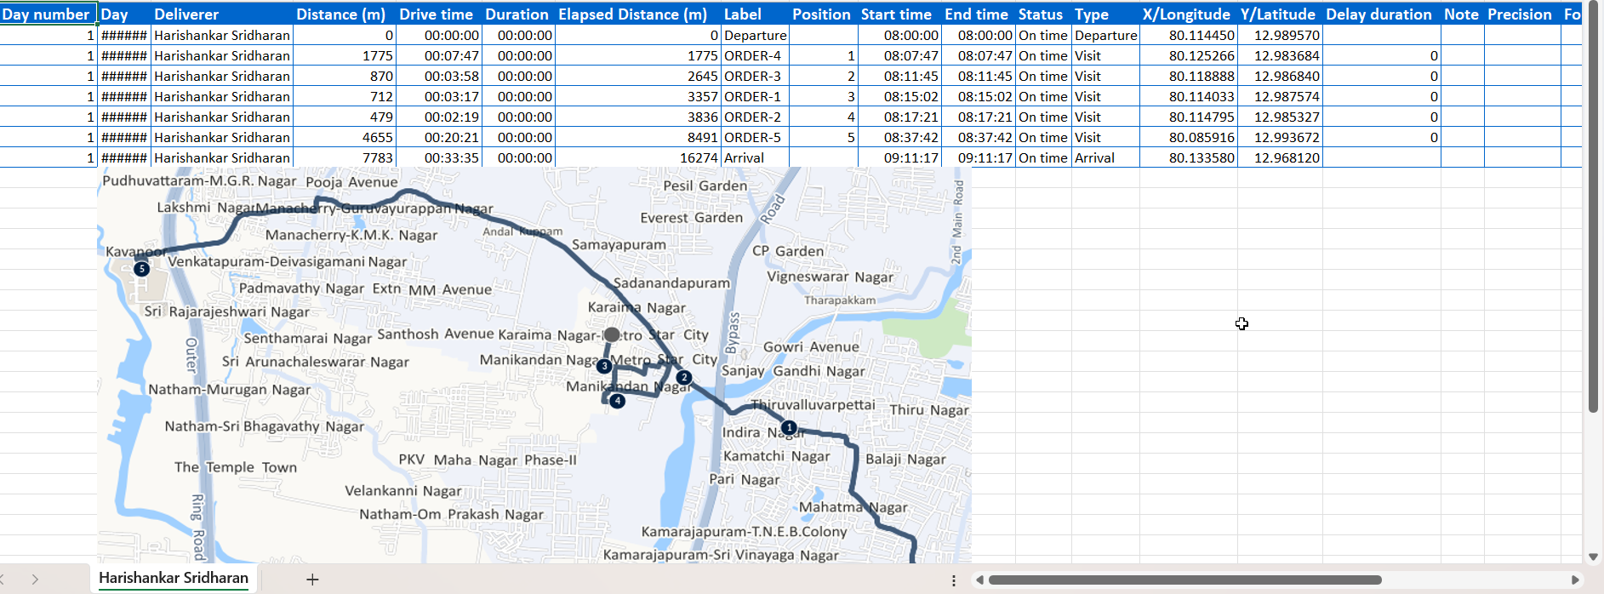Select the ORDER-4 label cell
1604x594 pixels.
[755, 56]
